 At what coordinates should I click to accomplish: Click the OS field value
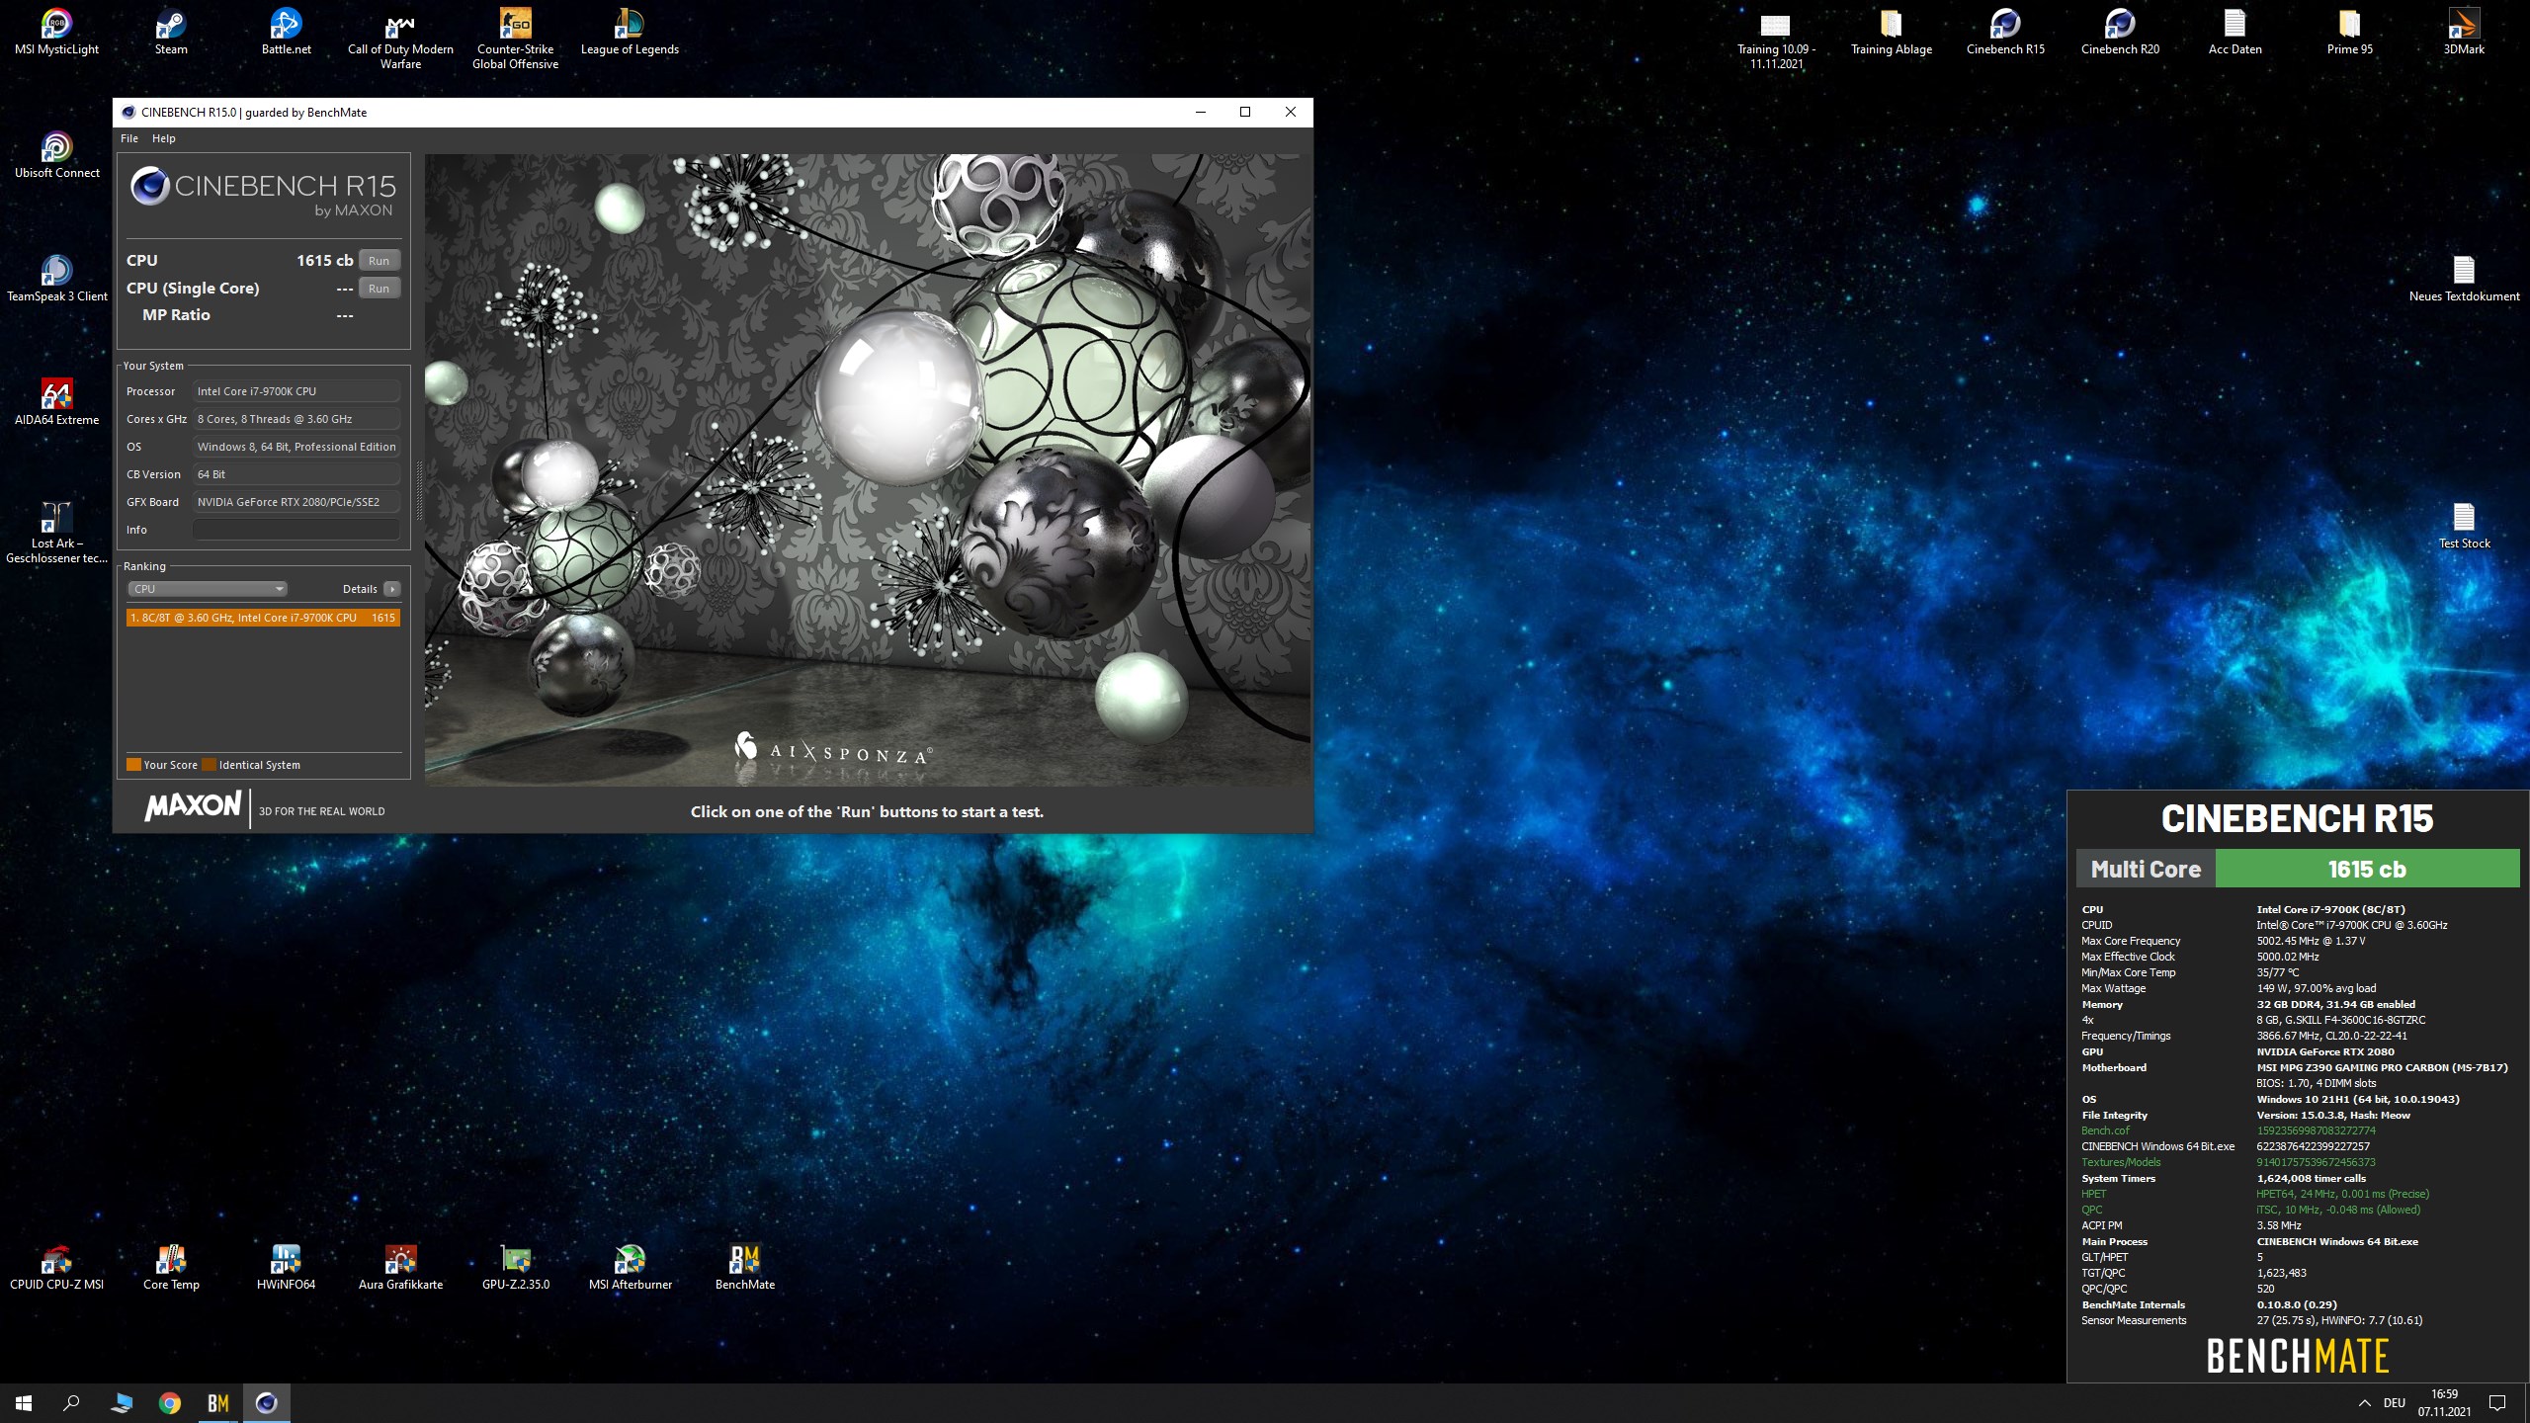(x=296, y=447)
